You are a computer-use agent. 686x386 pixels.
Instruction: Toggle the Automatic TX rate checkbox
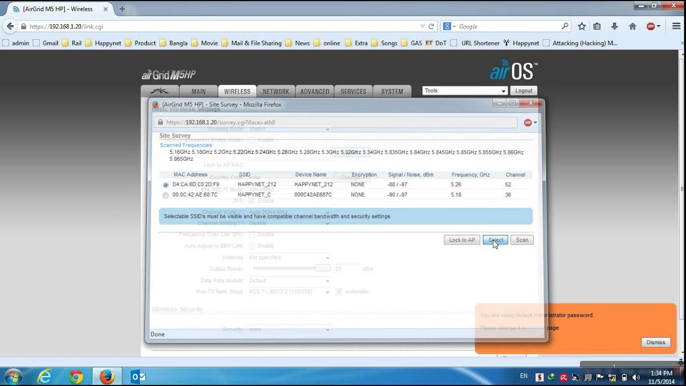pyautogui.click(x=339, y=292)
